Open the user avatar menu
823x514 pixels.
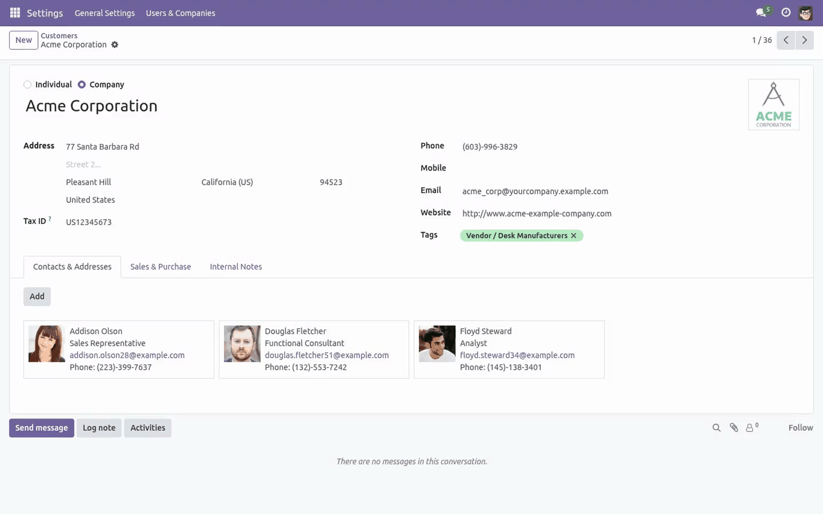click(806, 13)
